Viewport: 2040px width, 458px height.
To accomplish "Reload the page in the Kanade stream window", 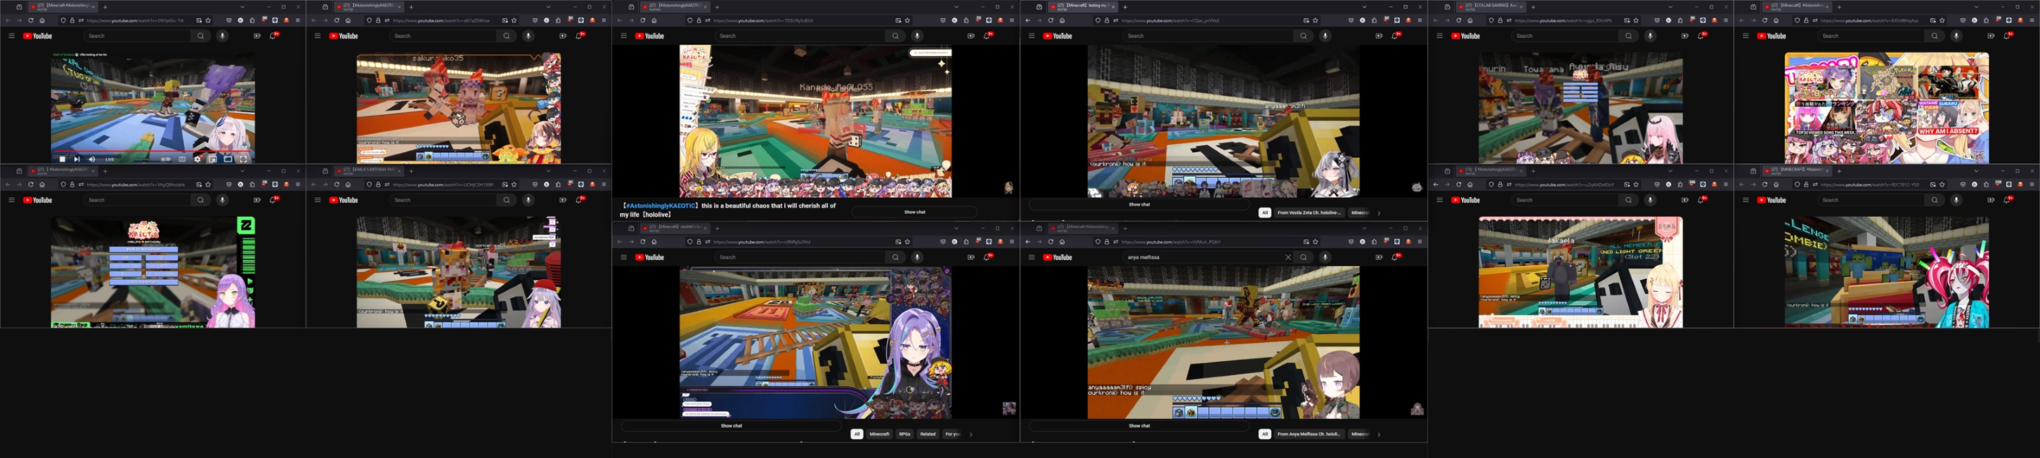I will [x=643, y=20].
